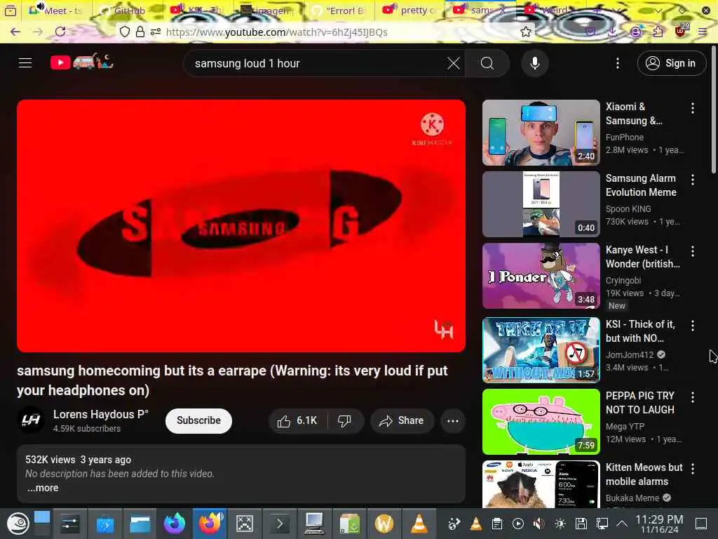The height and width of the screenshot is (539, 718).
Task: Open the file manager in the taskbar
Action: (140, 524)
